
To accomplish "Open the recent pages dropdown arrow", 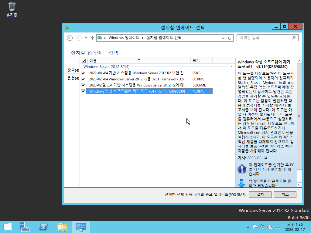I will (x=86, y=38).
